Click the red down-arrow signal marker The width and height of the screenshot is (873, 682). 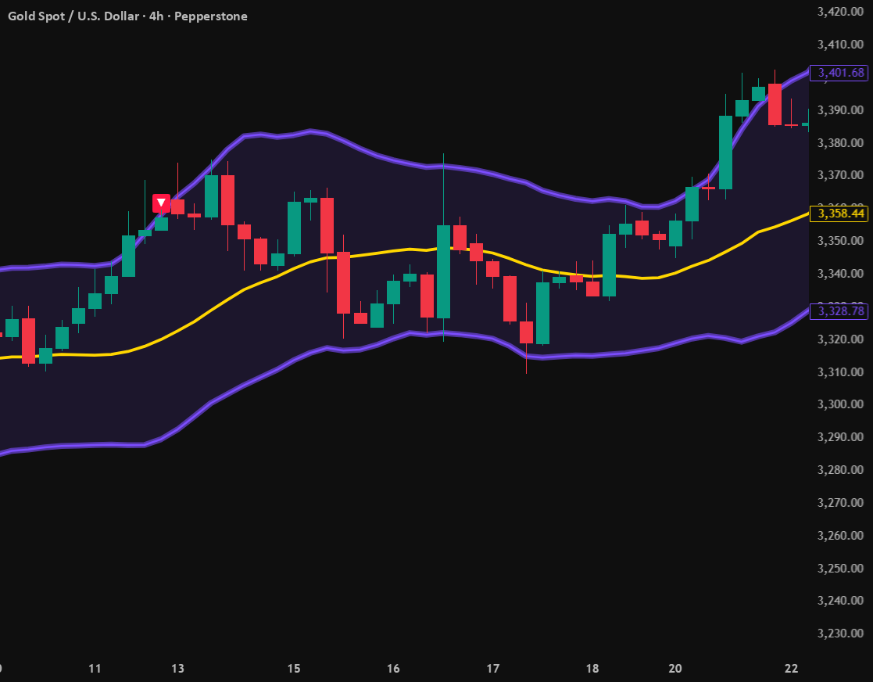pos(162,203)
